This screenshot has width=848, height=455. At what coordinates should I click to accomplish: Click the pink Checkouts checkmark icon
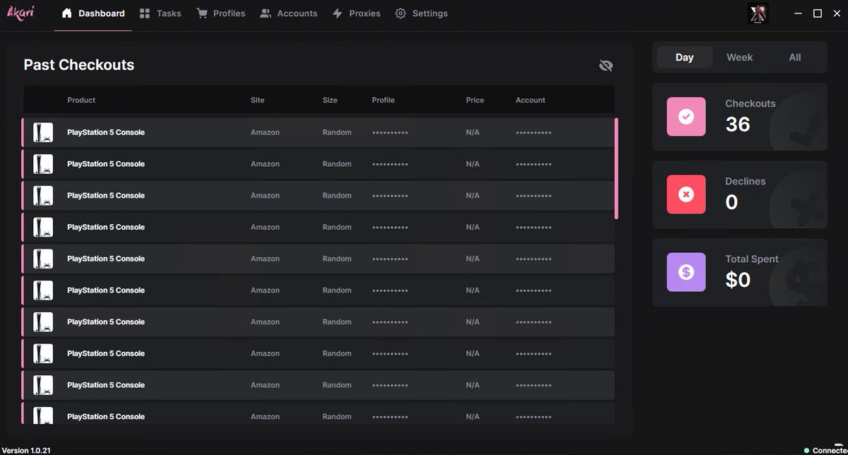[x=686, y=117]
